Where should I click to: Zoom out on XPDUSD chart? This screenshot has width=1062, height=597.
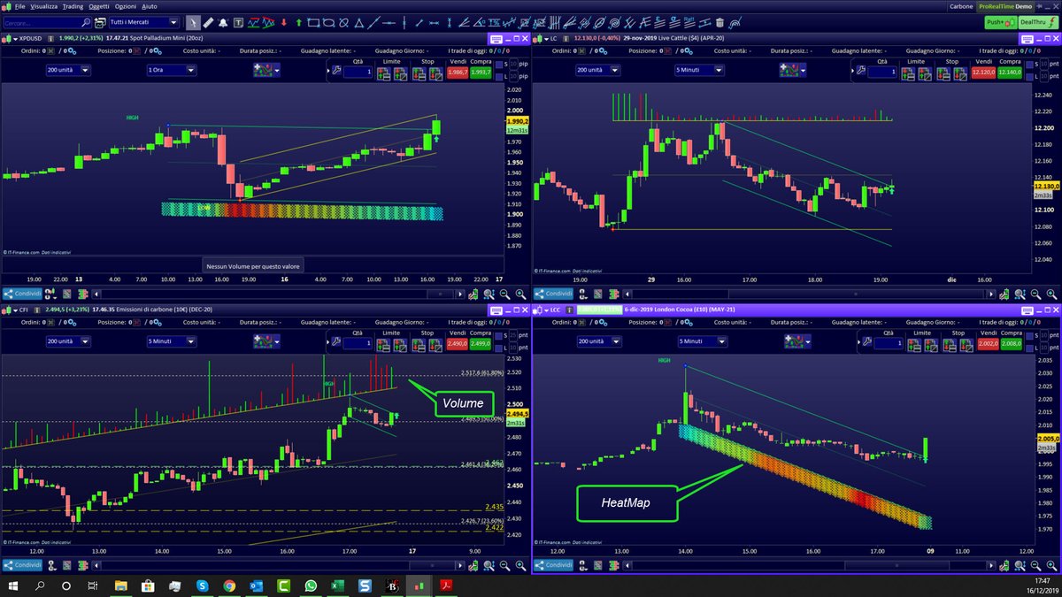pos(504,294)
